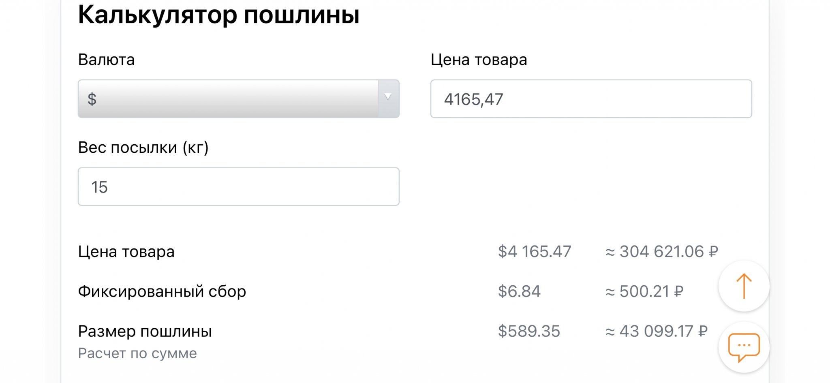Open the chat support bubble
Viewport: 830px width, 383px height.
pyautogui.click(x=744, y=347)
